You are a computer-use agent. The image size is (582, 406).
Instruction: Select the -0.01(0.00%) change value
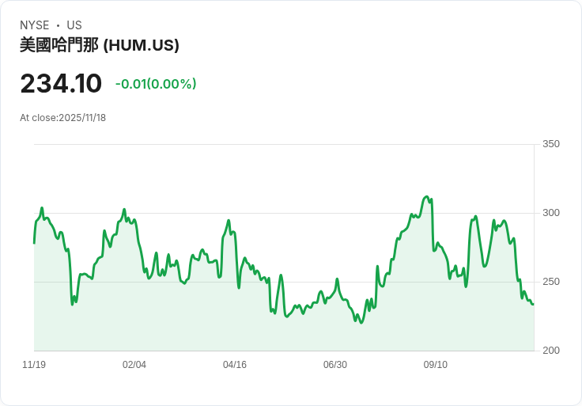156,84
